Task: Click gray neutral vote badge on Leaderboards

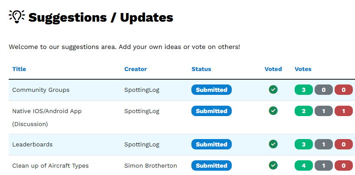Action: coord(324,144)
